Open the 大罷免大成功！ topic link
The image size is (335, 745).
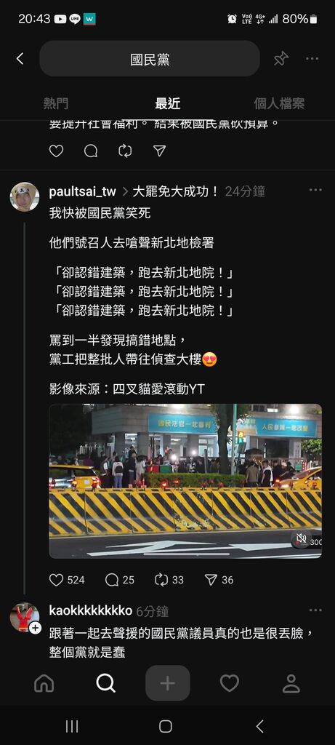coord(176,191)
